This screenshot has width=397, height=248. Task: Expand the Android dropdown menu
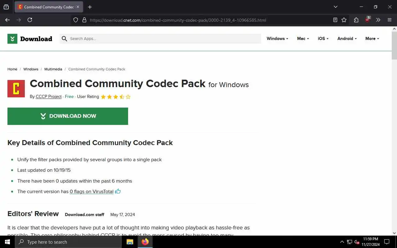coord(347,38)
